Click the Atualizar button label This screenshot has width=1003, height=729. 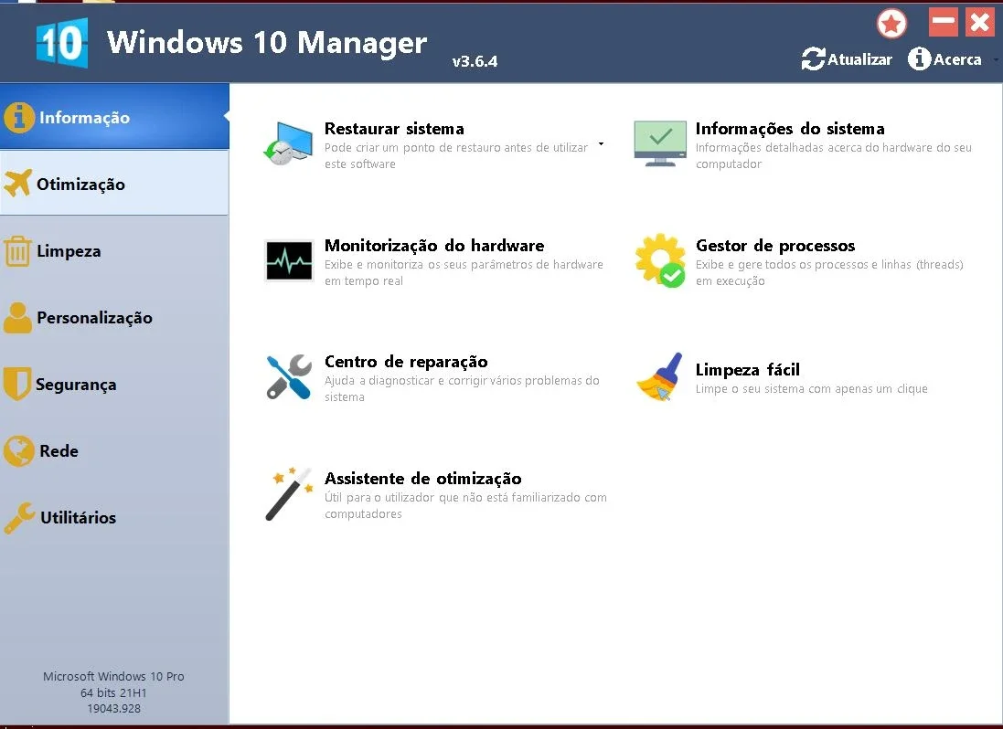[859, 59]
